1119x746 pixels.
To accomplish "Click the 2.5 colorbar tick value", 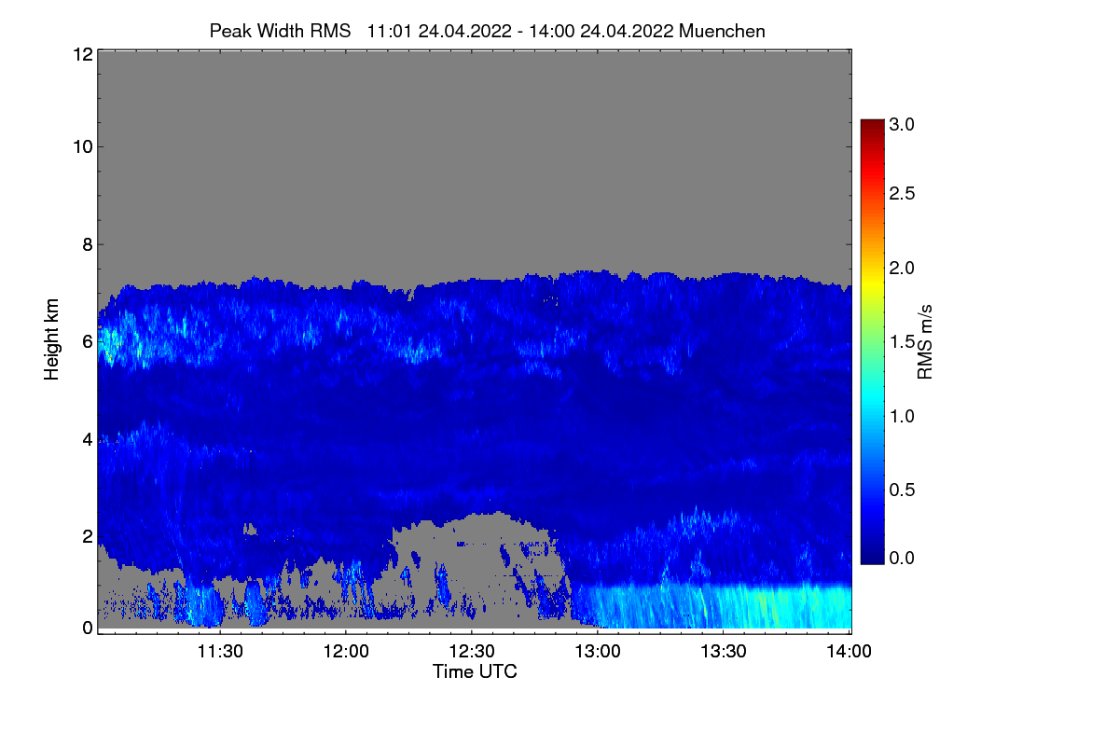I will click(x=903, y=194).
